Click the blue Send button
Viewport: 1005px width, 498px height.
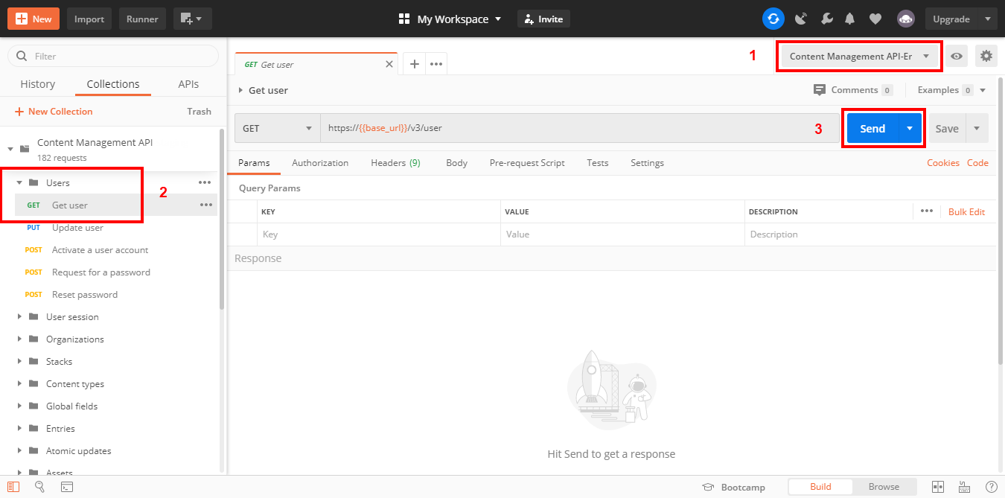(x=872, y=128)
